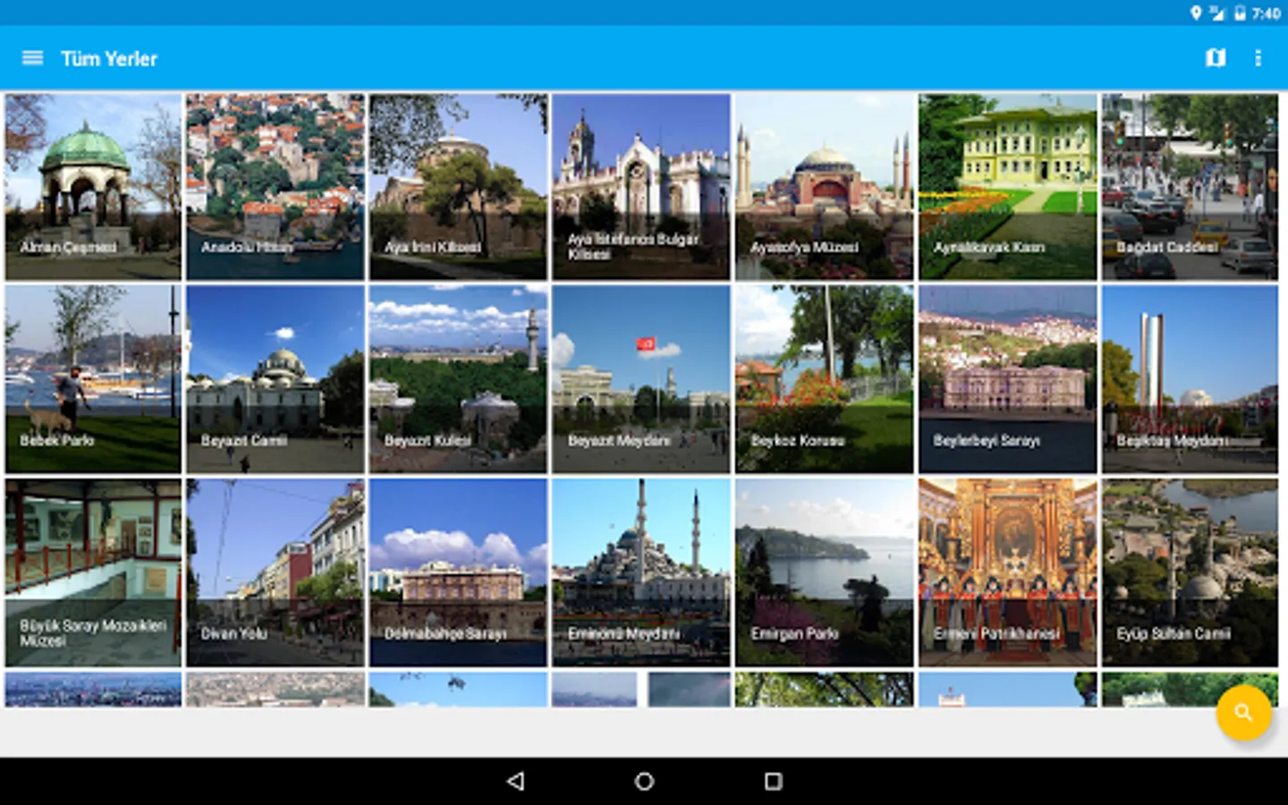Open the Anadolu Hisarı photo card
This screenshot has width=1288, height=805.
click(275, 187)
